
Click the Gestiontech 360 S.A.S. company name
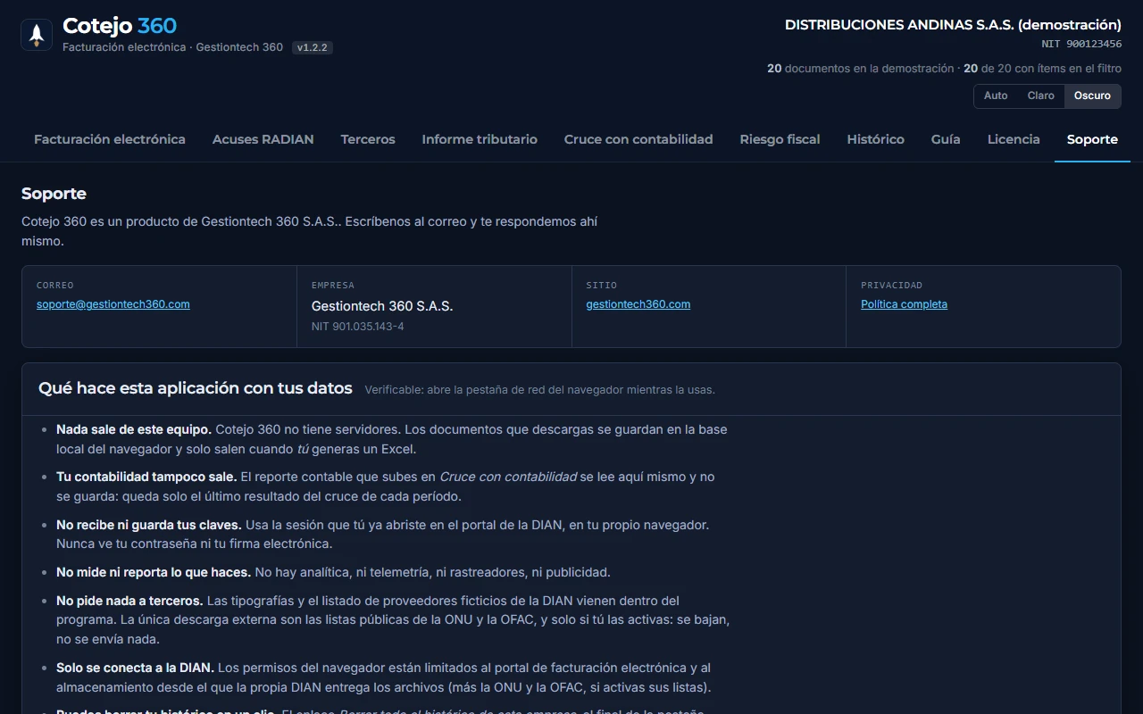point(382,306)
